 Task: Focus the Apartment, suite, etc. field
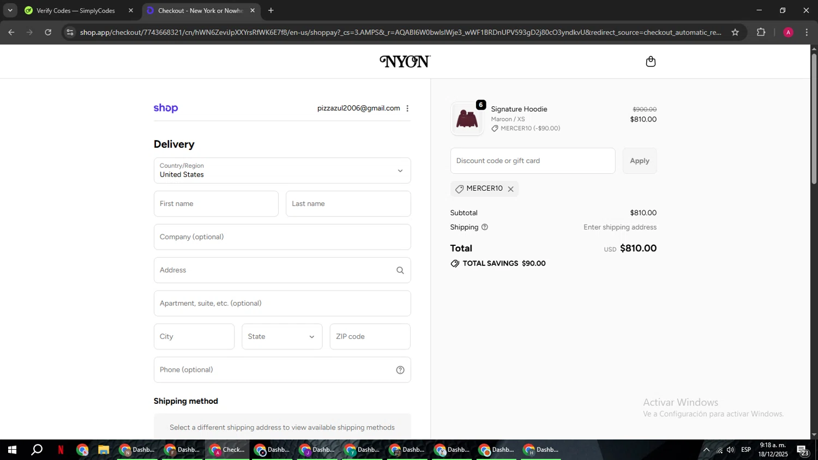coord(282,304)
